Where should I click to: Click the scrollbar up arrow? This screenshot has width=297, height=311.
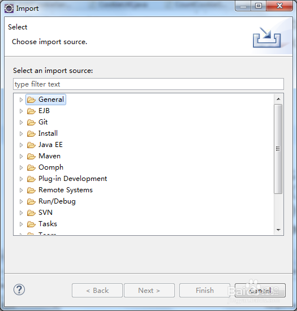(x=278, y=99)
